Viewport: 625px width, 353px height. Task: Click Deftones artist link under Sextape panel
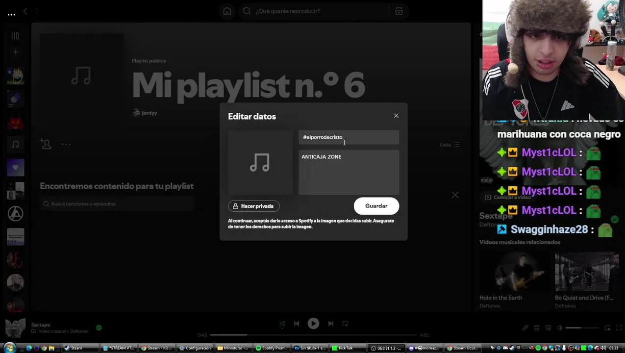489,225
